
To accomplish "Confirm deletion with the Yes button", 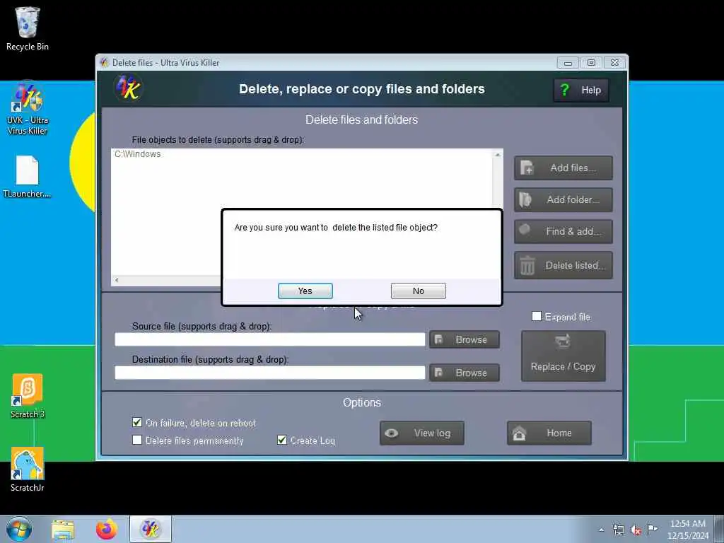I will pos(305,291).
